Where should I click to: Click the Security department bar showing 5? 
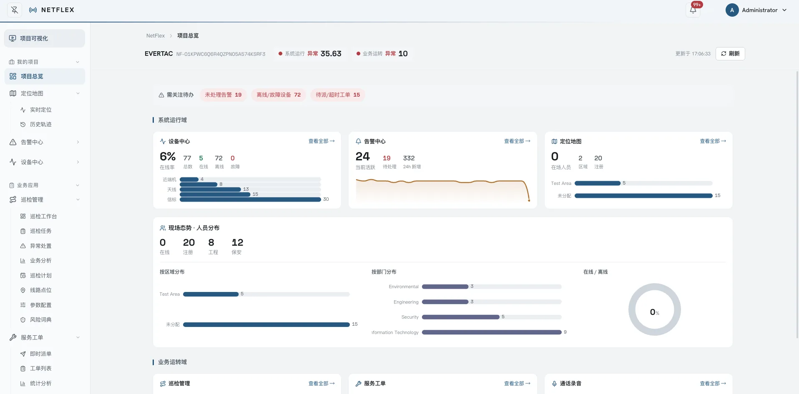coord(461,317)
